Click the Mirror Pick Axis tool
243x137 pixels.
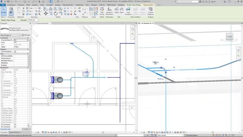(x=55, y=9)
